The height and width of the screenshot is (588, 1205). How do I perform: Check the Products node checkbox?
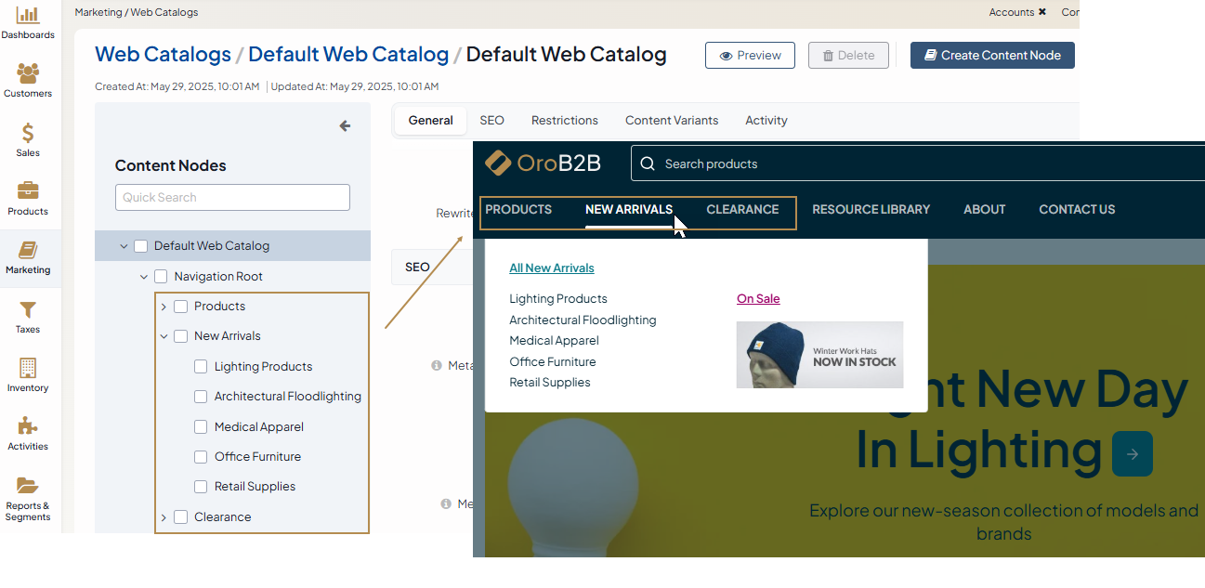181,307
